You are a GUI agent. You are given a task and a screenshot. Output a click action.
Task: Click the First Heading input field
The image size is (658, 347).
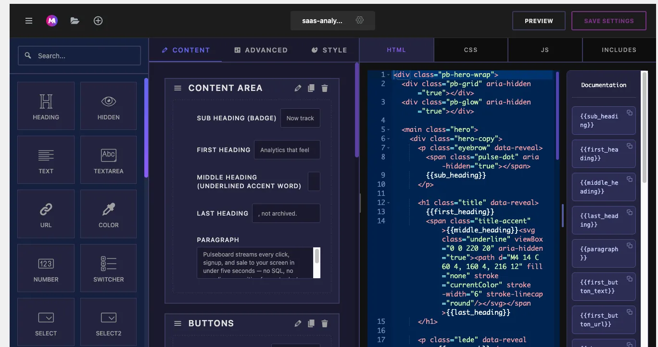(287, 150)
